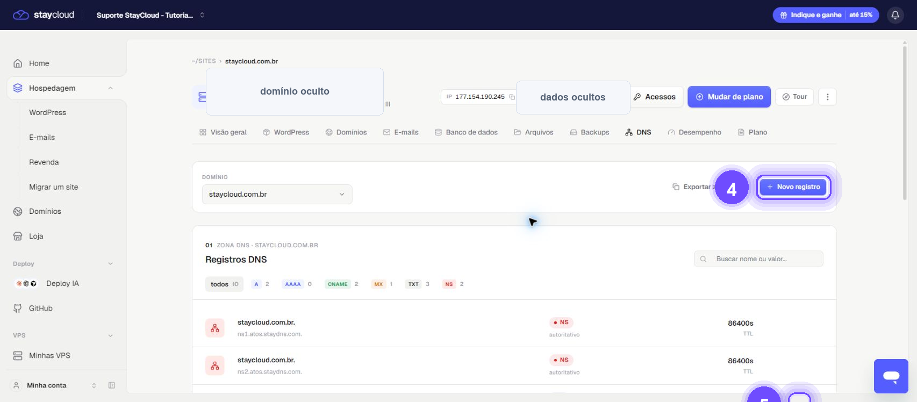The image size is (917, 402).
Task: Click the GitHub icon in the sidebar
Action: click(18, 308)
